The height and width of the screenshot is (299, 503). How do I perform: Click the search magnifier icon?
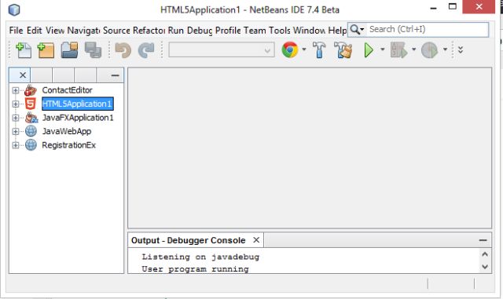pos(354,30)
